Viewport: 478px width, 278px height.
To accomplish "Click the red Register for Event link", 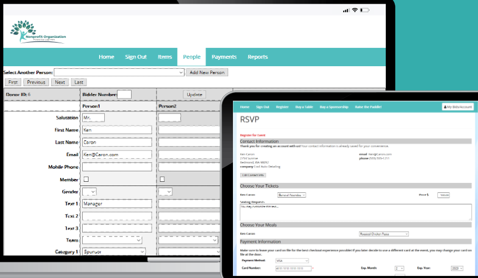I will pos(253,135).
